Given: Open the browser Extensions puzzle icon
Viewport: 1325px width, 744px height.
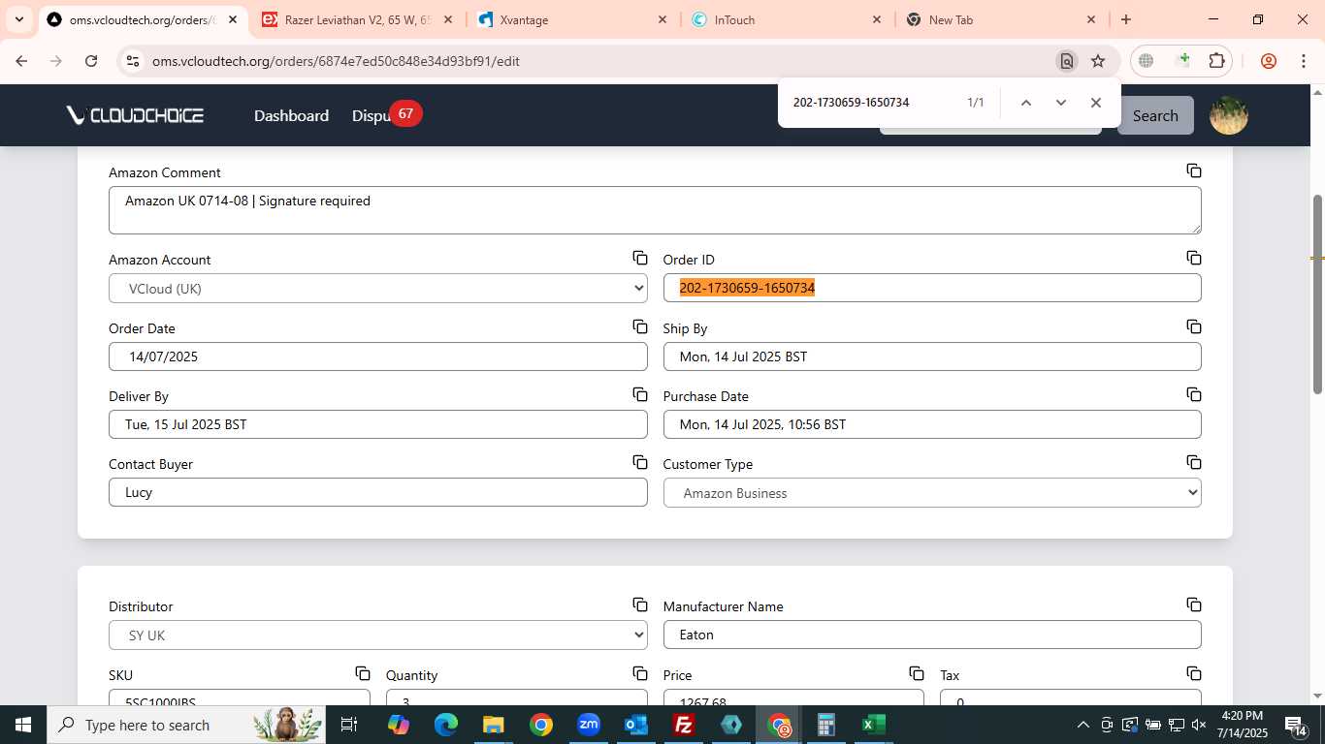Looking at the screenshot, I should coord(1216,61).
